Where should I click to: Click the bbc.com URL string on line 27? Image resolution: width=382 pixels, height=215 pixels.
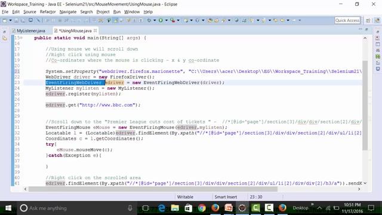click(107, 105)
